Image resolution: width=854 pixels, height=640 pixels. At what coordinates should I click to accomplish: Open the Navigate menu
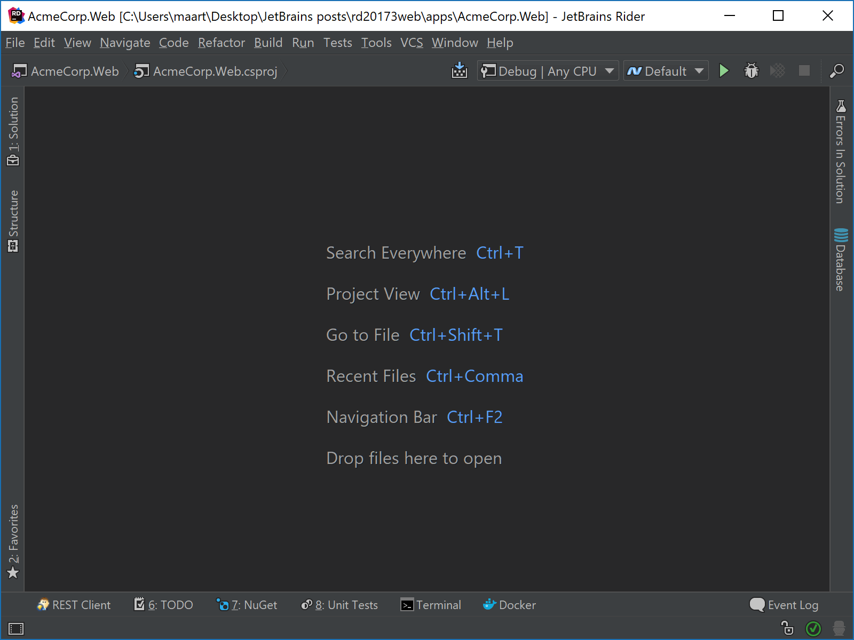click(x=125, y=43)
